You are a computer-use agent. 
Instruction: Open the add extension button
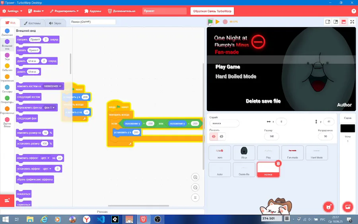7,201
